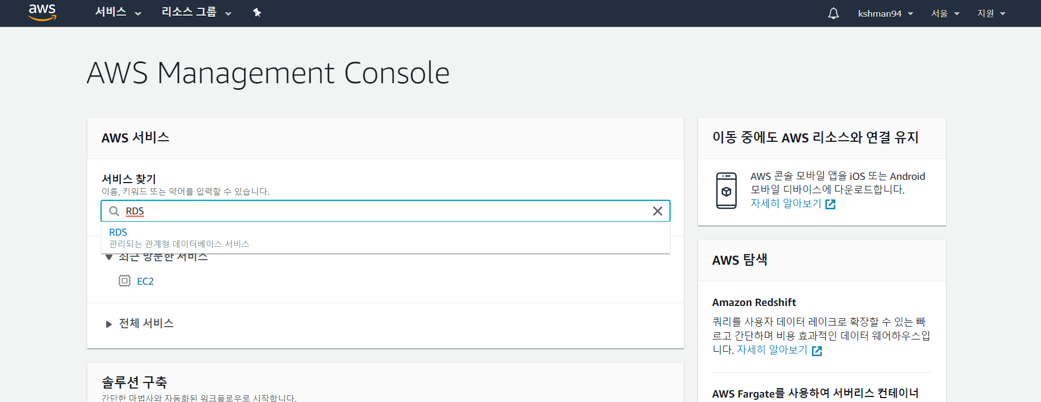The width and height of the screenshot is (1041, 402).
Task: Open the notifications bell
Action: click(833, 13)
